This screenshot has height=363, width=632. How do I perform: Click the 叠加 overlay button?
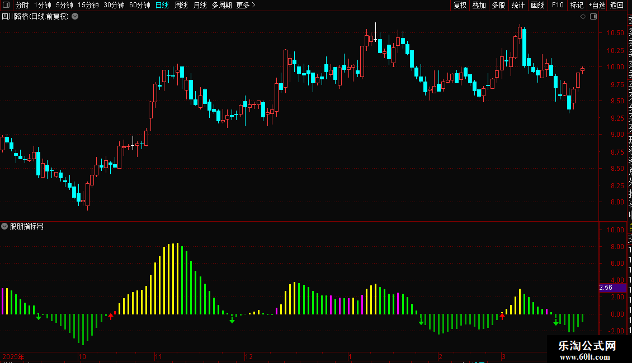pyautogui.click(x=479, y=5)
